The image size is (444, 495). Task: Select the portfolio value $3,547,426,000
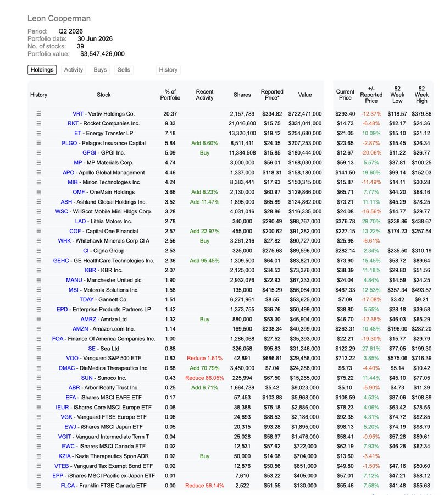(103, 54)
